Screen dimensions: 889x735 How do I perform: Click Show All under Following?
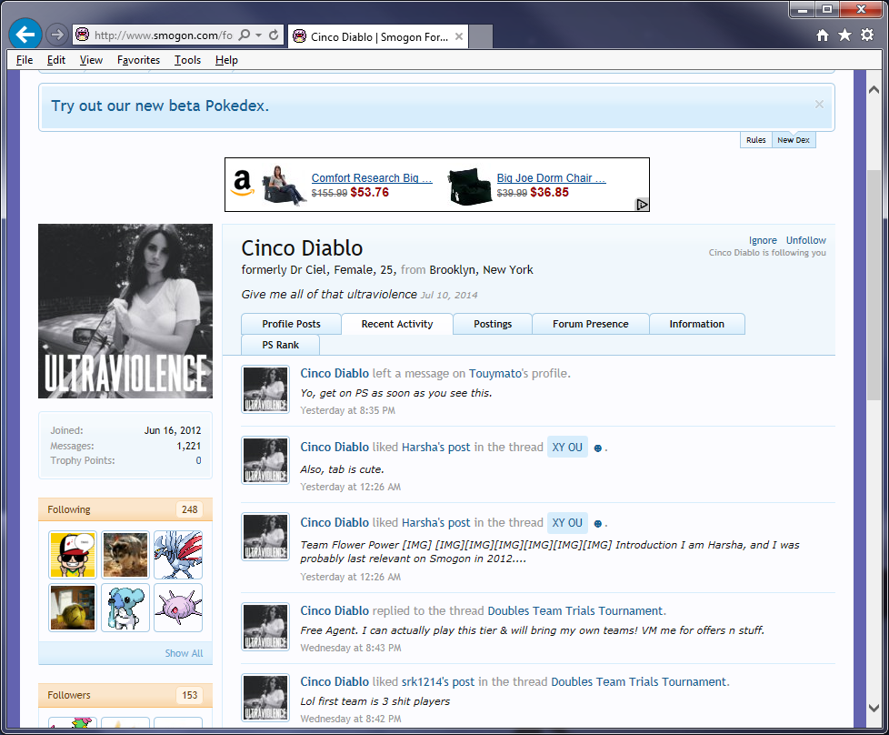pos(184,653)
